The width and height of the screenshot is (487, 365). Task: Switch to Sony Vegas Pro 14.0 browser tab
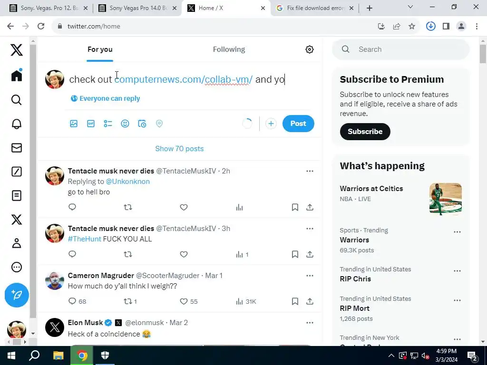(137, 8)
